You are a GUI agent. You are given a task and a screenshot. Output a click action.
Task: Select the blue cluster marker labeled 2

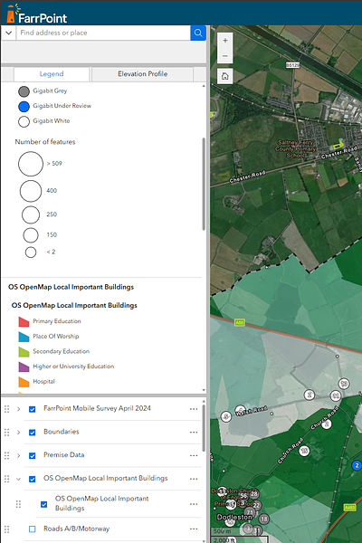357,465
